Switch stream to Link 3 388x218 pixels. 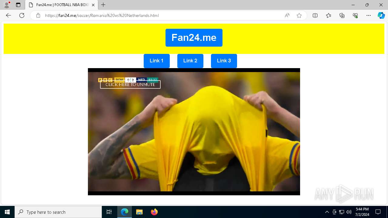(x=224, y=61)
